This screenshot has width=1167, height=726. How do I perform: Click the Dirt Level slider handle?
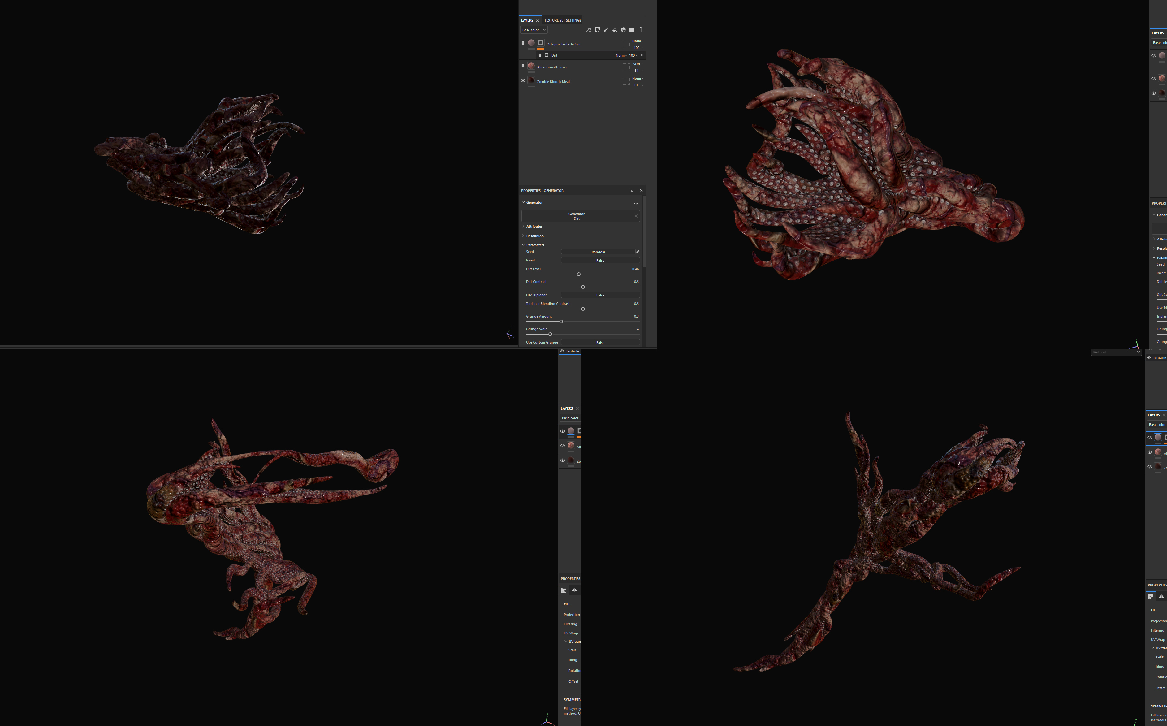click(x=578, y=274)
